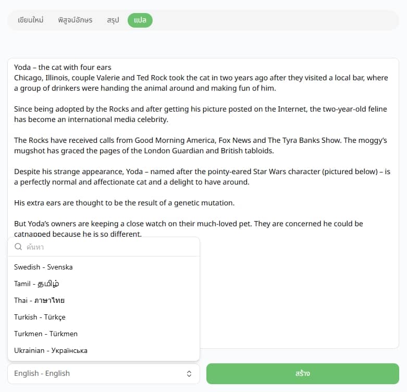The width and height of the screenshot is (407, 392).
Task: Select the แปล tab
Action: (x=140, y=20)
